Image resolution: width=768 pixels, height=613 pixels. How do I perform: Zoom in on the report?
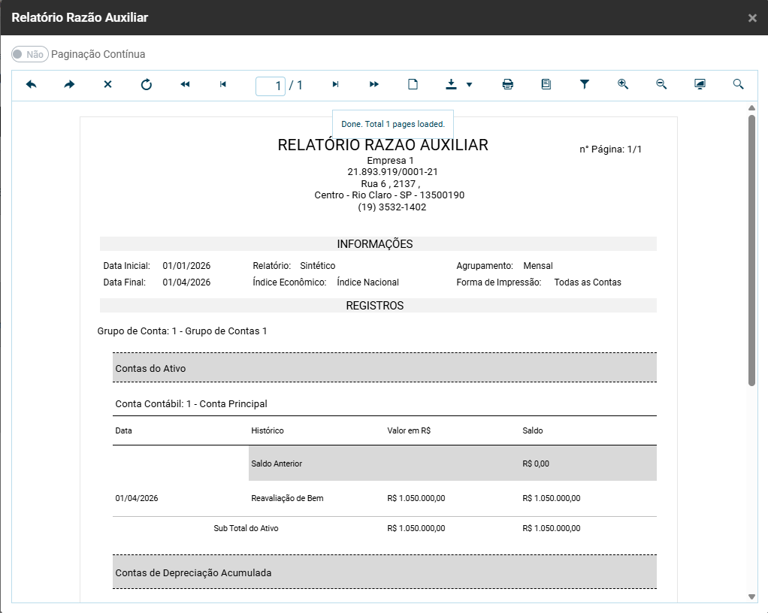623,85
